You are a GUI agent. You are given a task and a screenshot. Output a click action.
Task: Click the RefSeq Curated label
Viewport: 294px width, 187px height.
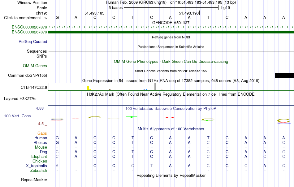(33, 41)
